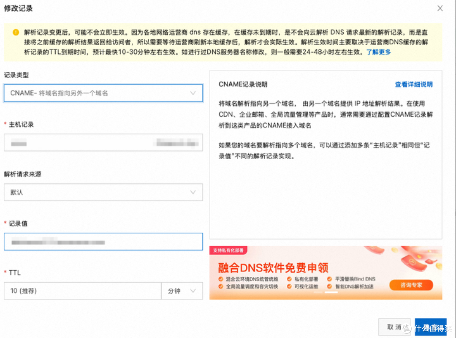Click the blue confirm button
The height and width of the screenshot is (338, 456).
431,327
